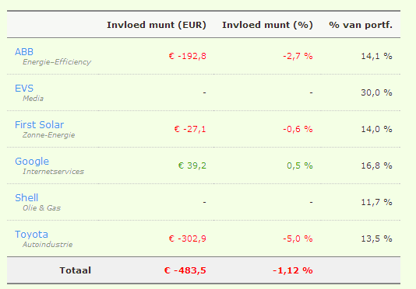Viewport: 416px width, 289px height.
Task: Click the Energie-Efficiency sector label
Action: click(x=57, y=62)
